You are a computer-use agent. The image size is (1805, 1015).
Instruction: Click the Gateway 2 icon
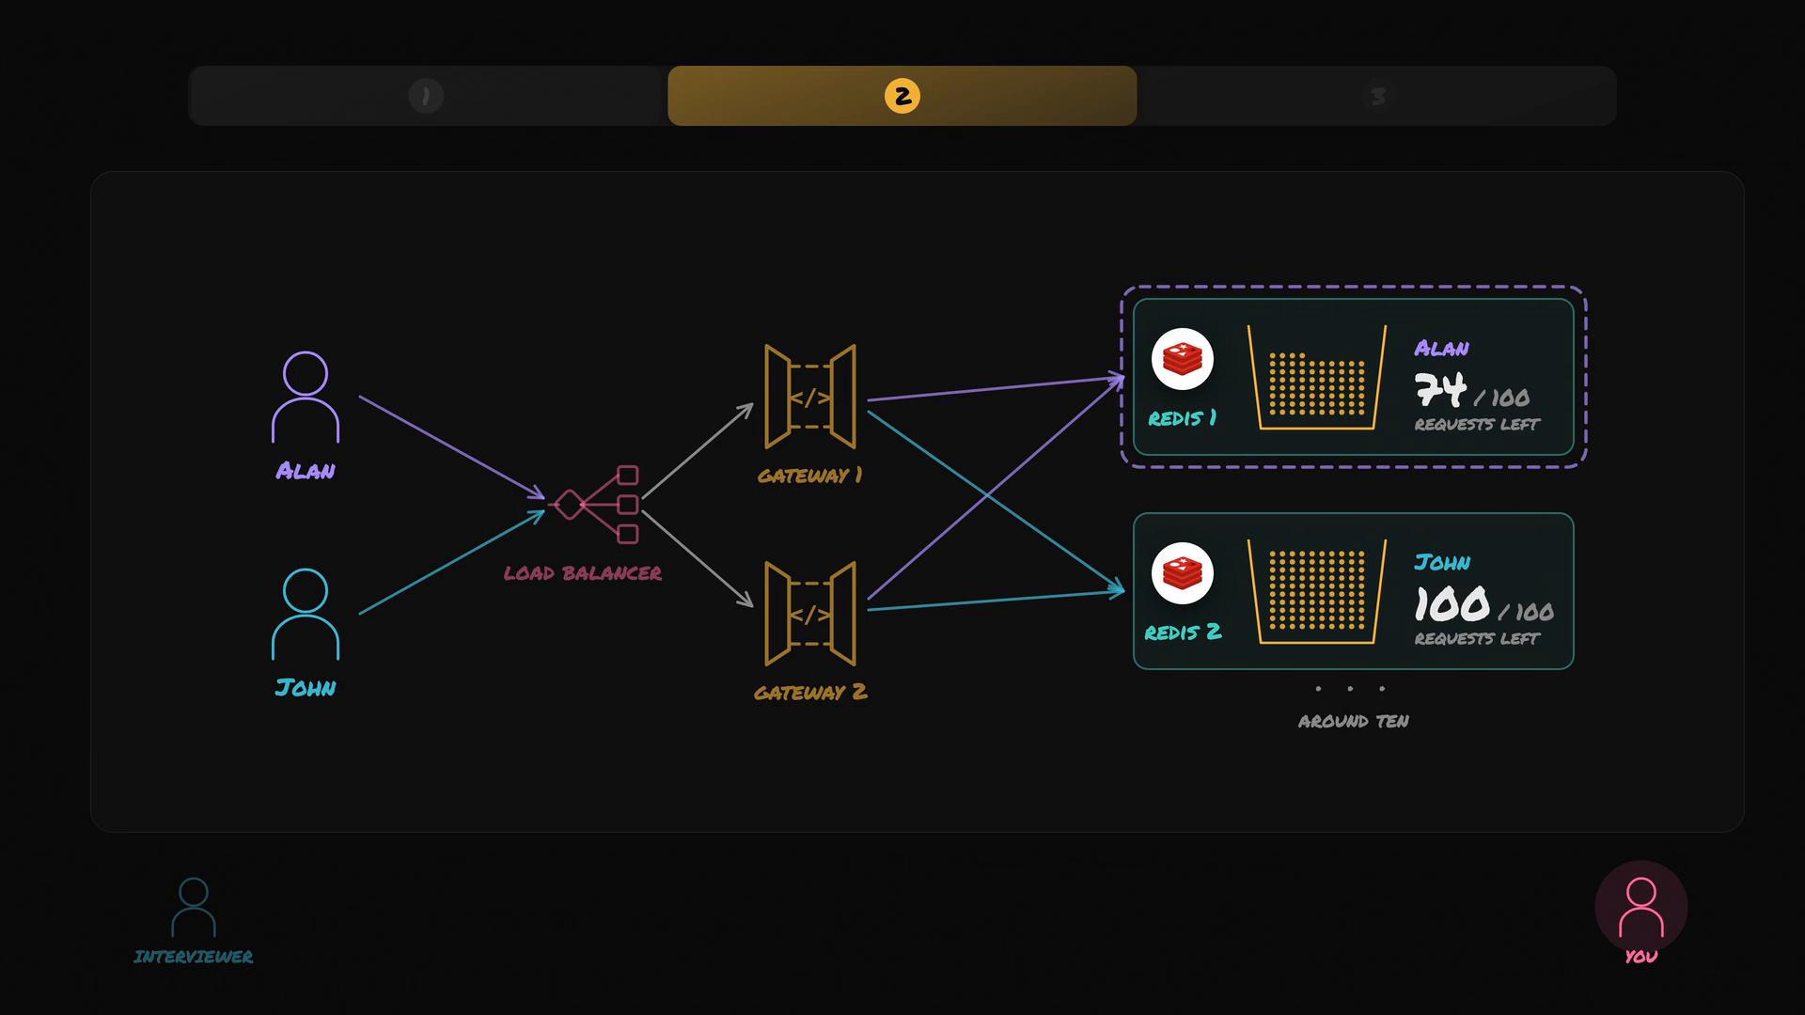click(x=810, y=614)
